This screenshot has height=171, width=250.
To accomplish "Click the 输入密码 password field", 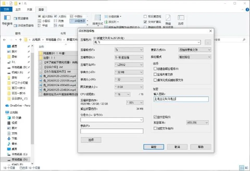I will pos(181,99).
